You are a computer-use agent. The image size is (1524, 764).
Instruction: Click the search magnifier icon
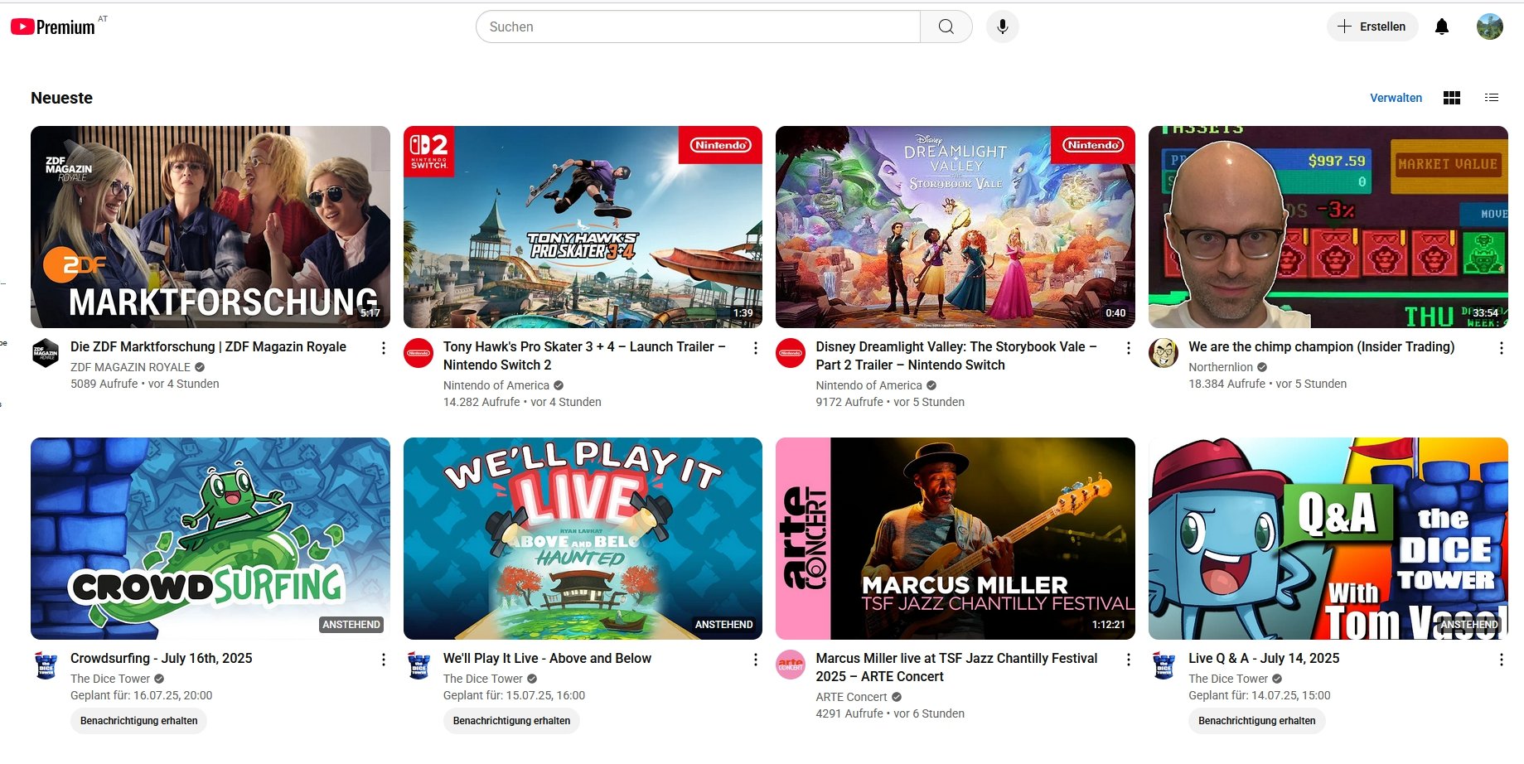point(945,27)
